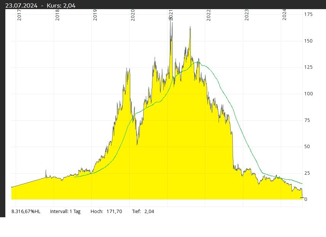The height and width of the screenshot is (237, 326).
Task: Click the 2023 year label
Action: pos(246,16)
